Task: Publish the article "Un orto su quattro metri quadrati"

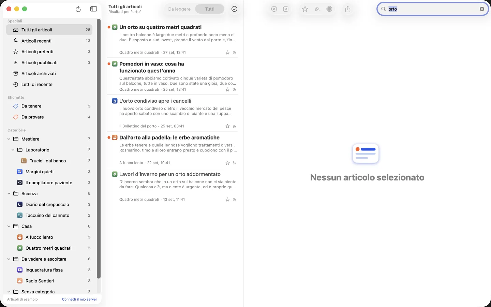Action: (235, 53)
